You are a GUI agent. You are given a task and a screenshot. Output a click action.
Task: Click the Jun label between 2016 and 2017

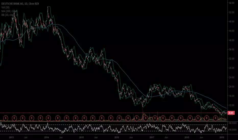click(131, 137)
